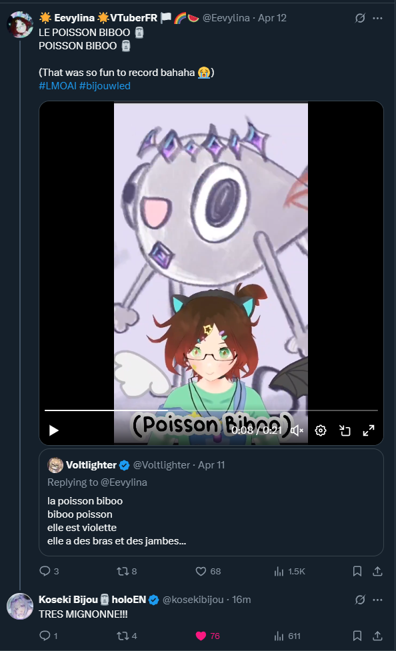This screenshot has width=396, height=651.
Task: Open video picture-in-picture mini player
Action: coord(345,430)
